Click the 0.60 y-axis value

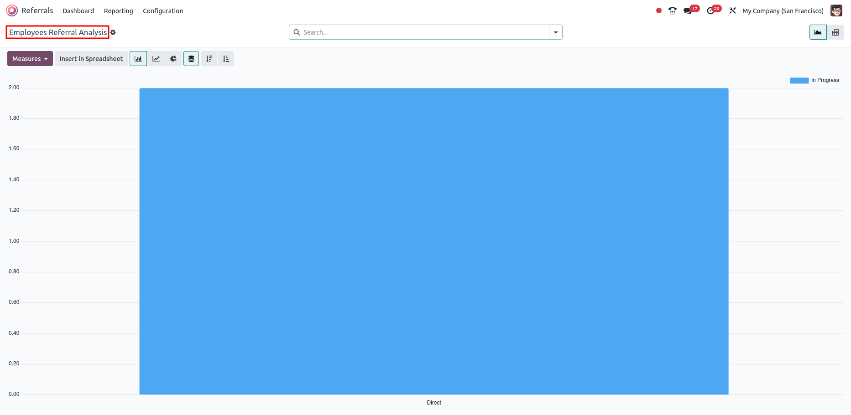pyautogui.click(x=14, y=302)
